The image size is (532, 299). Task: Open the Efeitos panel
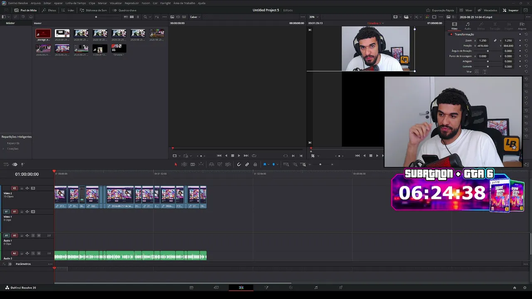tap(49, 10)
